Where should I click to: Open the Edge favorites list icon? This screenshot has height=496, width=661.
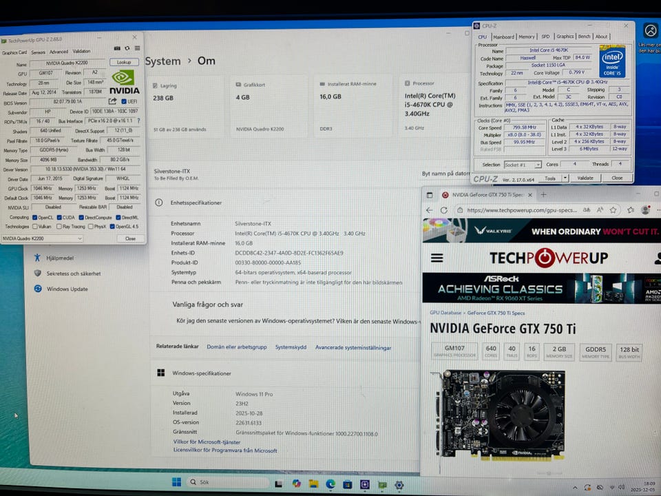(x=631, y=210)
